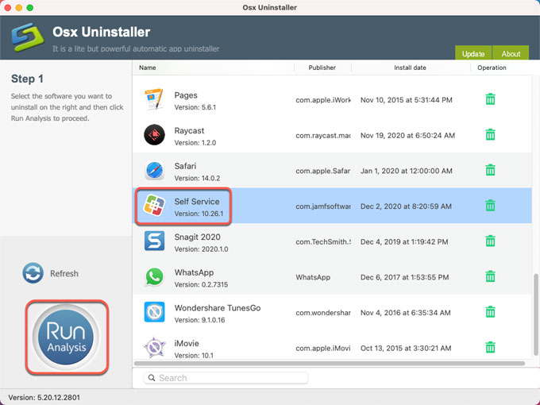Click the trash icon for Raycast
The image size is (540, 405).
491,135
